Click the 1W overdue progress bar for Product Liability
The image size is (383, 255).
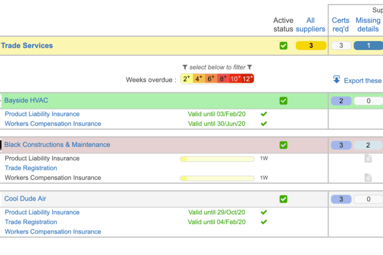[217, 158]
